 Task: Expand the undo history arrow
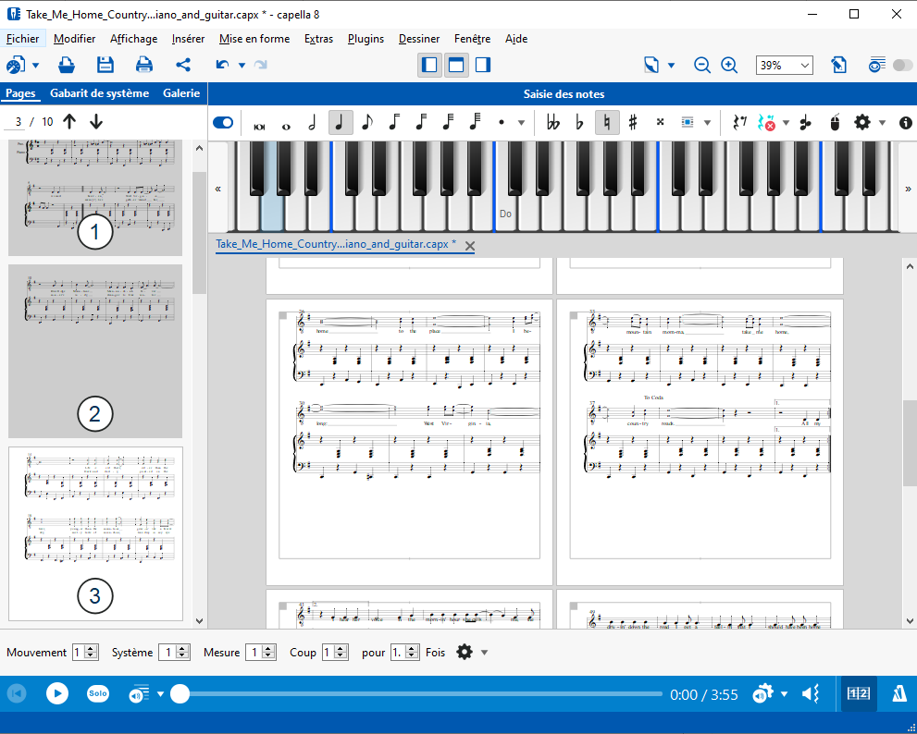242,66
